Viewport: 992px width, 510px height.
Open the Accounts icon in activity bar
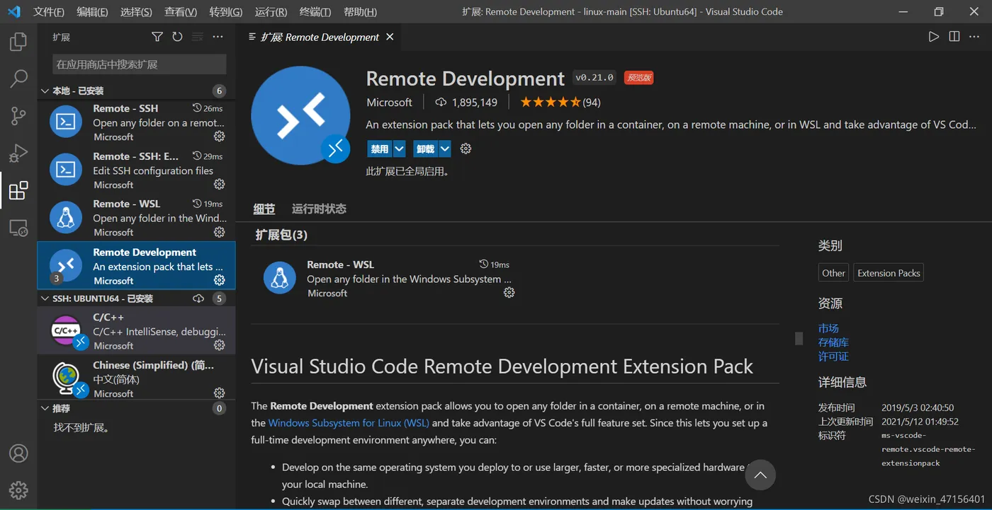tap(18, 453)
